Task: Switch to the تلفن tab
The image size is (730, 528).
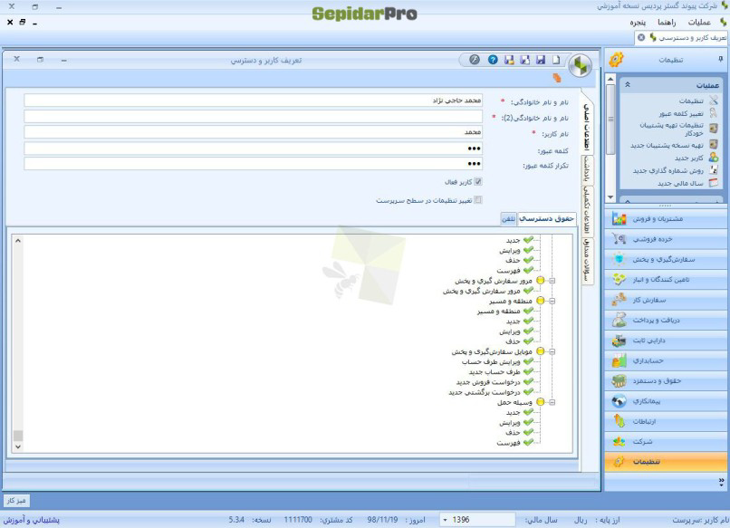Action: tap(508, 218)
